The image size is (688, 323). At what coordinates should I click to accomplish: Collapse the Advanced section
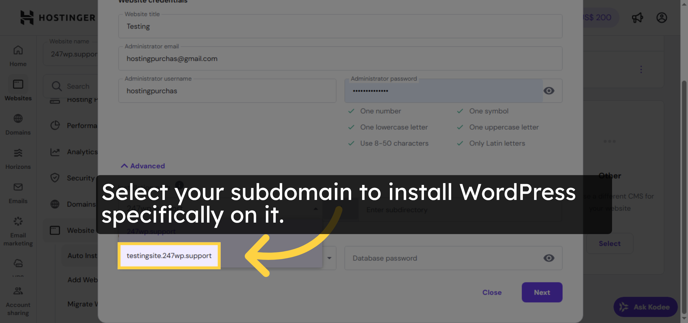[142, 166]
